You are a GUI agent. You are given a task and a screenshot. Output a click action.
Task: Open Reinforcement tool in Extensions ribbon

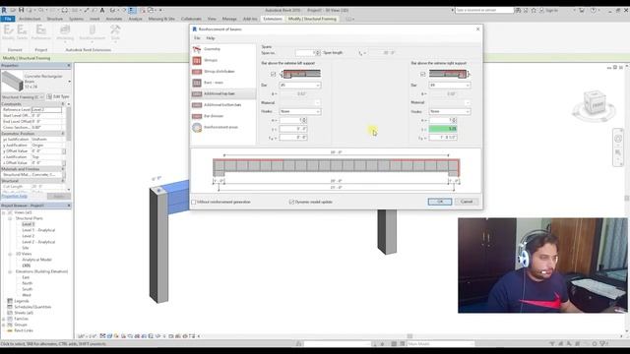tap(92, 32)
